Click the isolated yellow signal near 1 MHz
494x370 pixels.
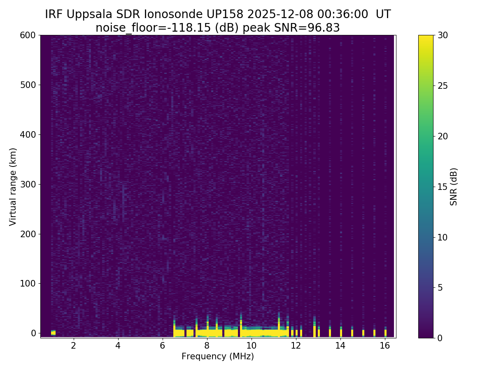tap(53, 332)
